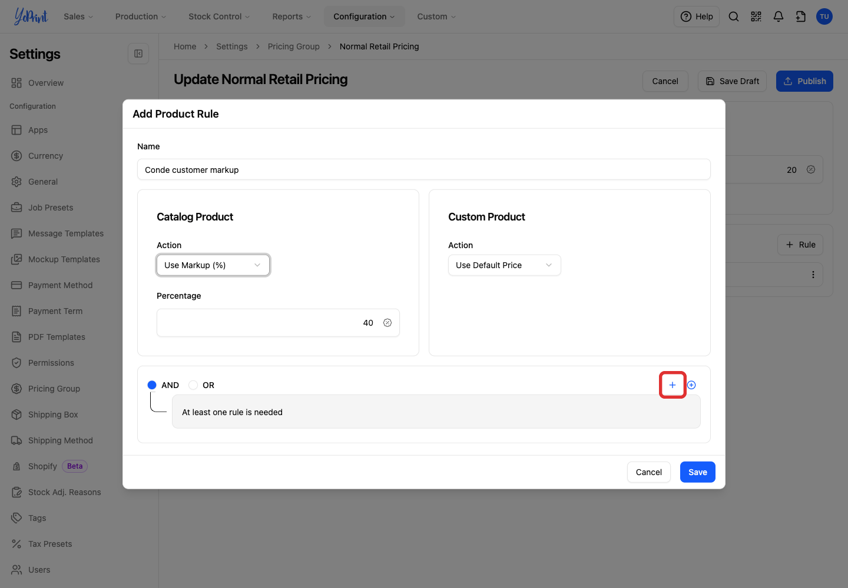Open the three-dot menu on rule row

point(813,275)
